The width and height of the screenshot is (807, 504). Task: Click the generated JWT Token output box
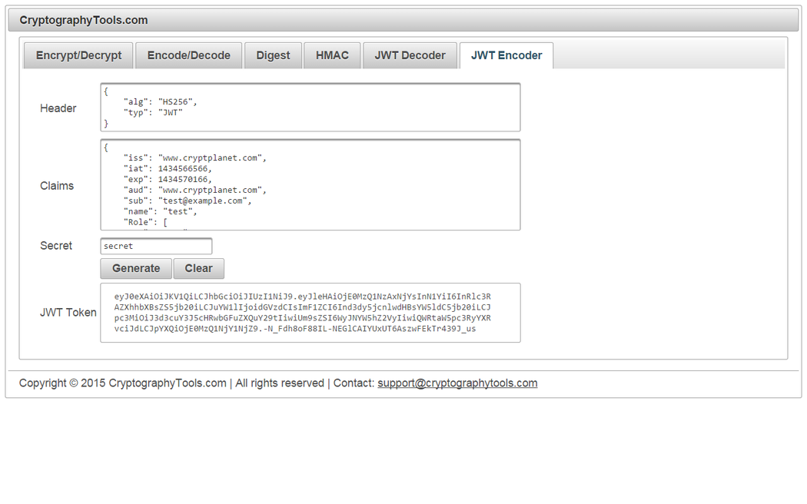click(310, 312)
